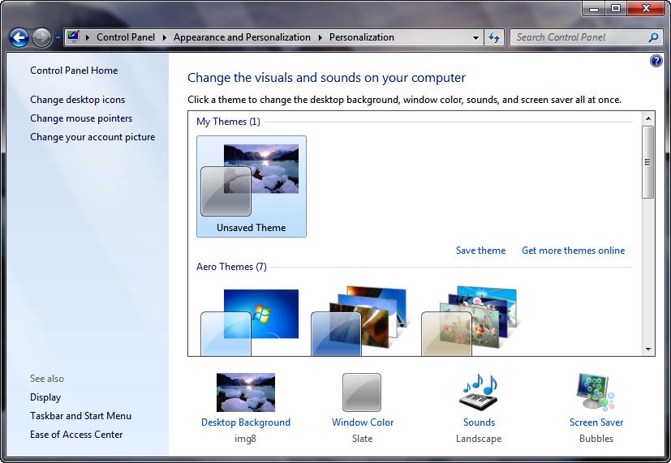Select Control Panel breadcrumb
Screen dimensions: 671x463
pos(126,37)
